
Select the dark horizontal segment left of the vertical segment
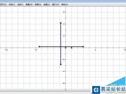tap(50, 47)
